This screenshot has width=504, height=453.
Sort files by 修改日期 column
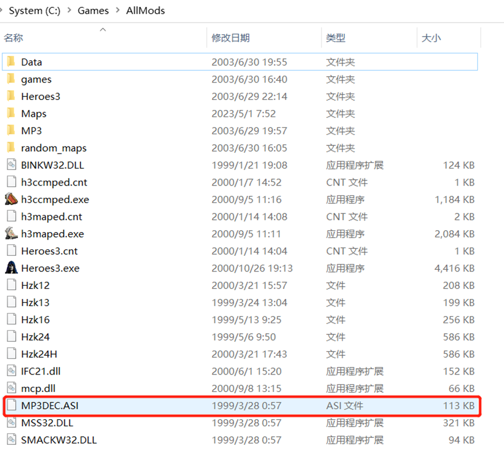(231, 38)
